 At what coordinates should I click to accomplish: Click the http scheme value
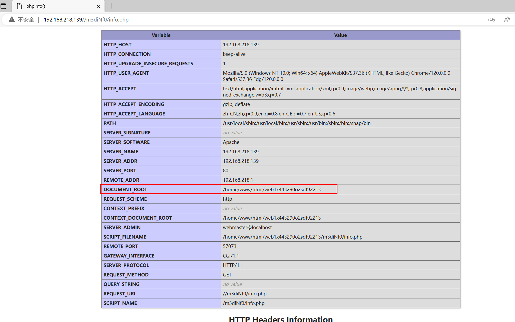click(228, 199)
